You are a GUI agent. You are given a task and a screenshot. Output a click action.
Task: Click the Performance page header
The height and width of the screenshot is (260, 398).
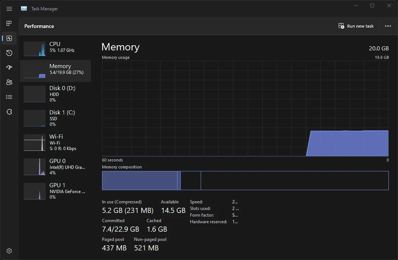coord(39,26)
